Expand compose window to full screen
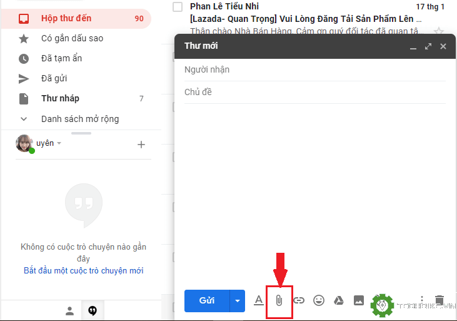 tap(428, 46)
